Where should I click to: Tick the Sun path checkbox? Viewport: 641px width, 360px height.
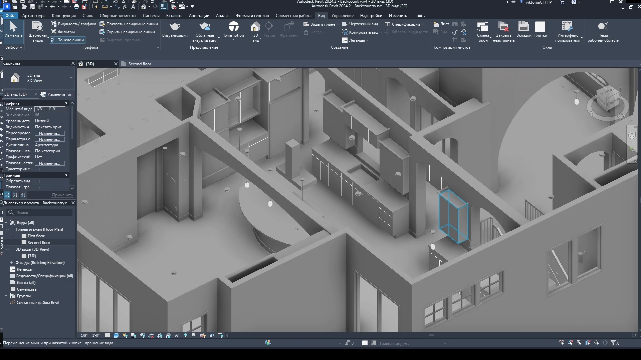pos(38,169)
